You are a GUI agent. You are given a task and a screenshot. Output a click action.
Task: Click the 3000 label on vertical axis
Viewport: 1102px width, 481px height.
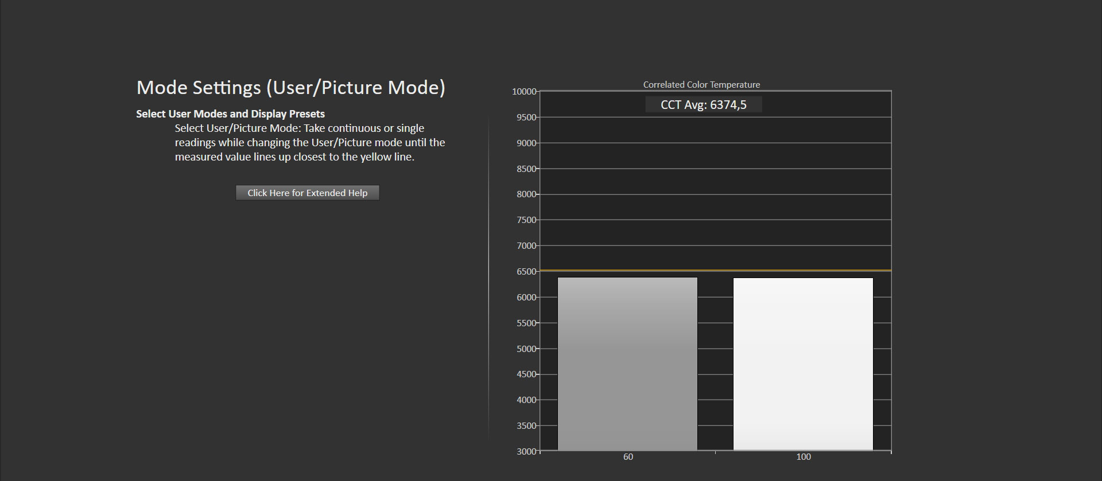click(x=526, y=452)
